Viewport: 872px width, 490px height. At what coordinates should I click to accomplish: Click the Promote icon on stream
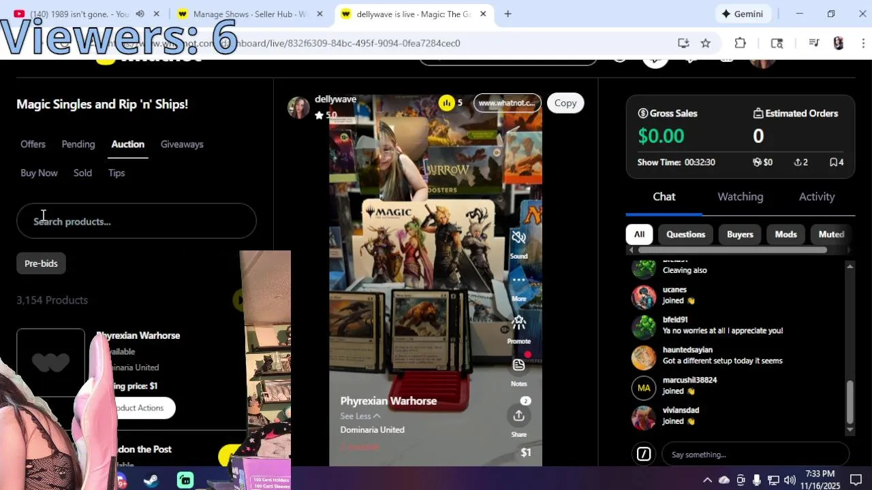518,323
